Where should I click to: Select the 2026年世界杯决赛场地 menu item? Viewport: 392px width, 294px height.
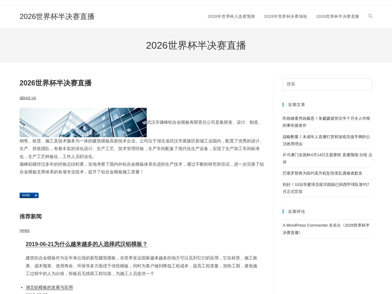(285, 17)
